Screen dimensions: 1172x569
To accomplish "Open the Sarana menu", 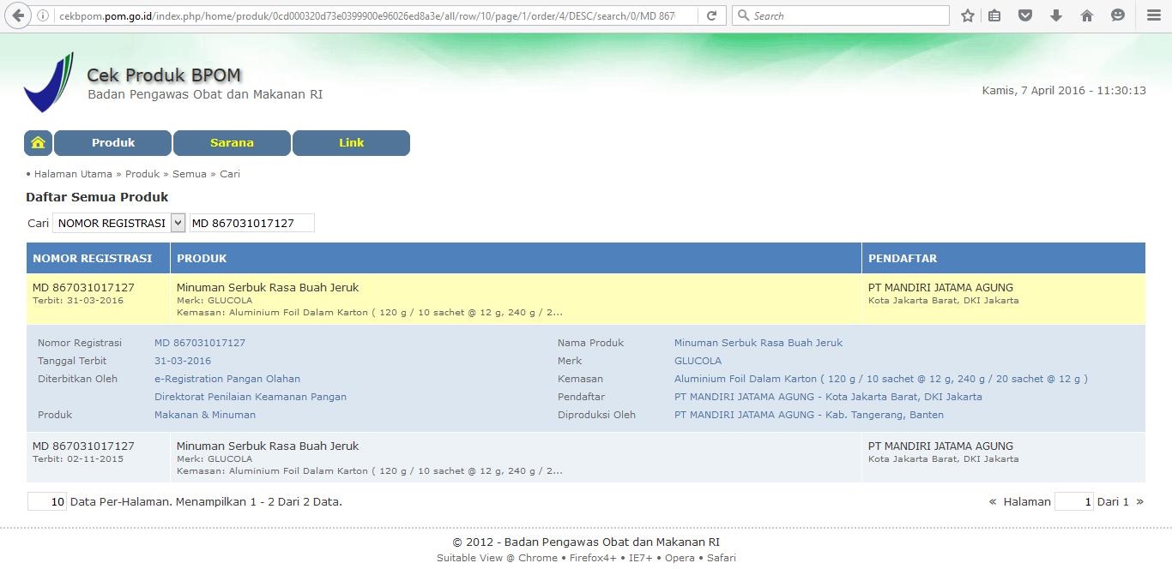I will (232, 143).
